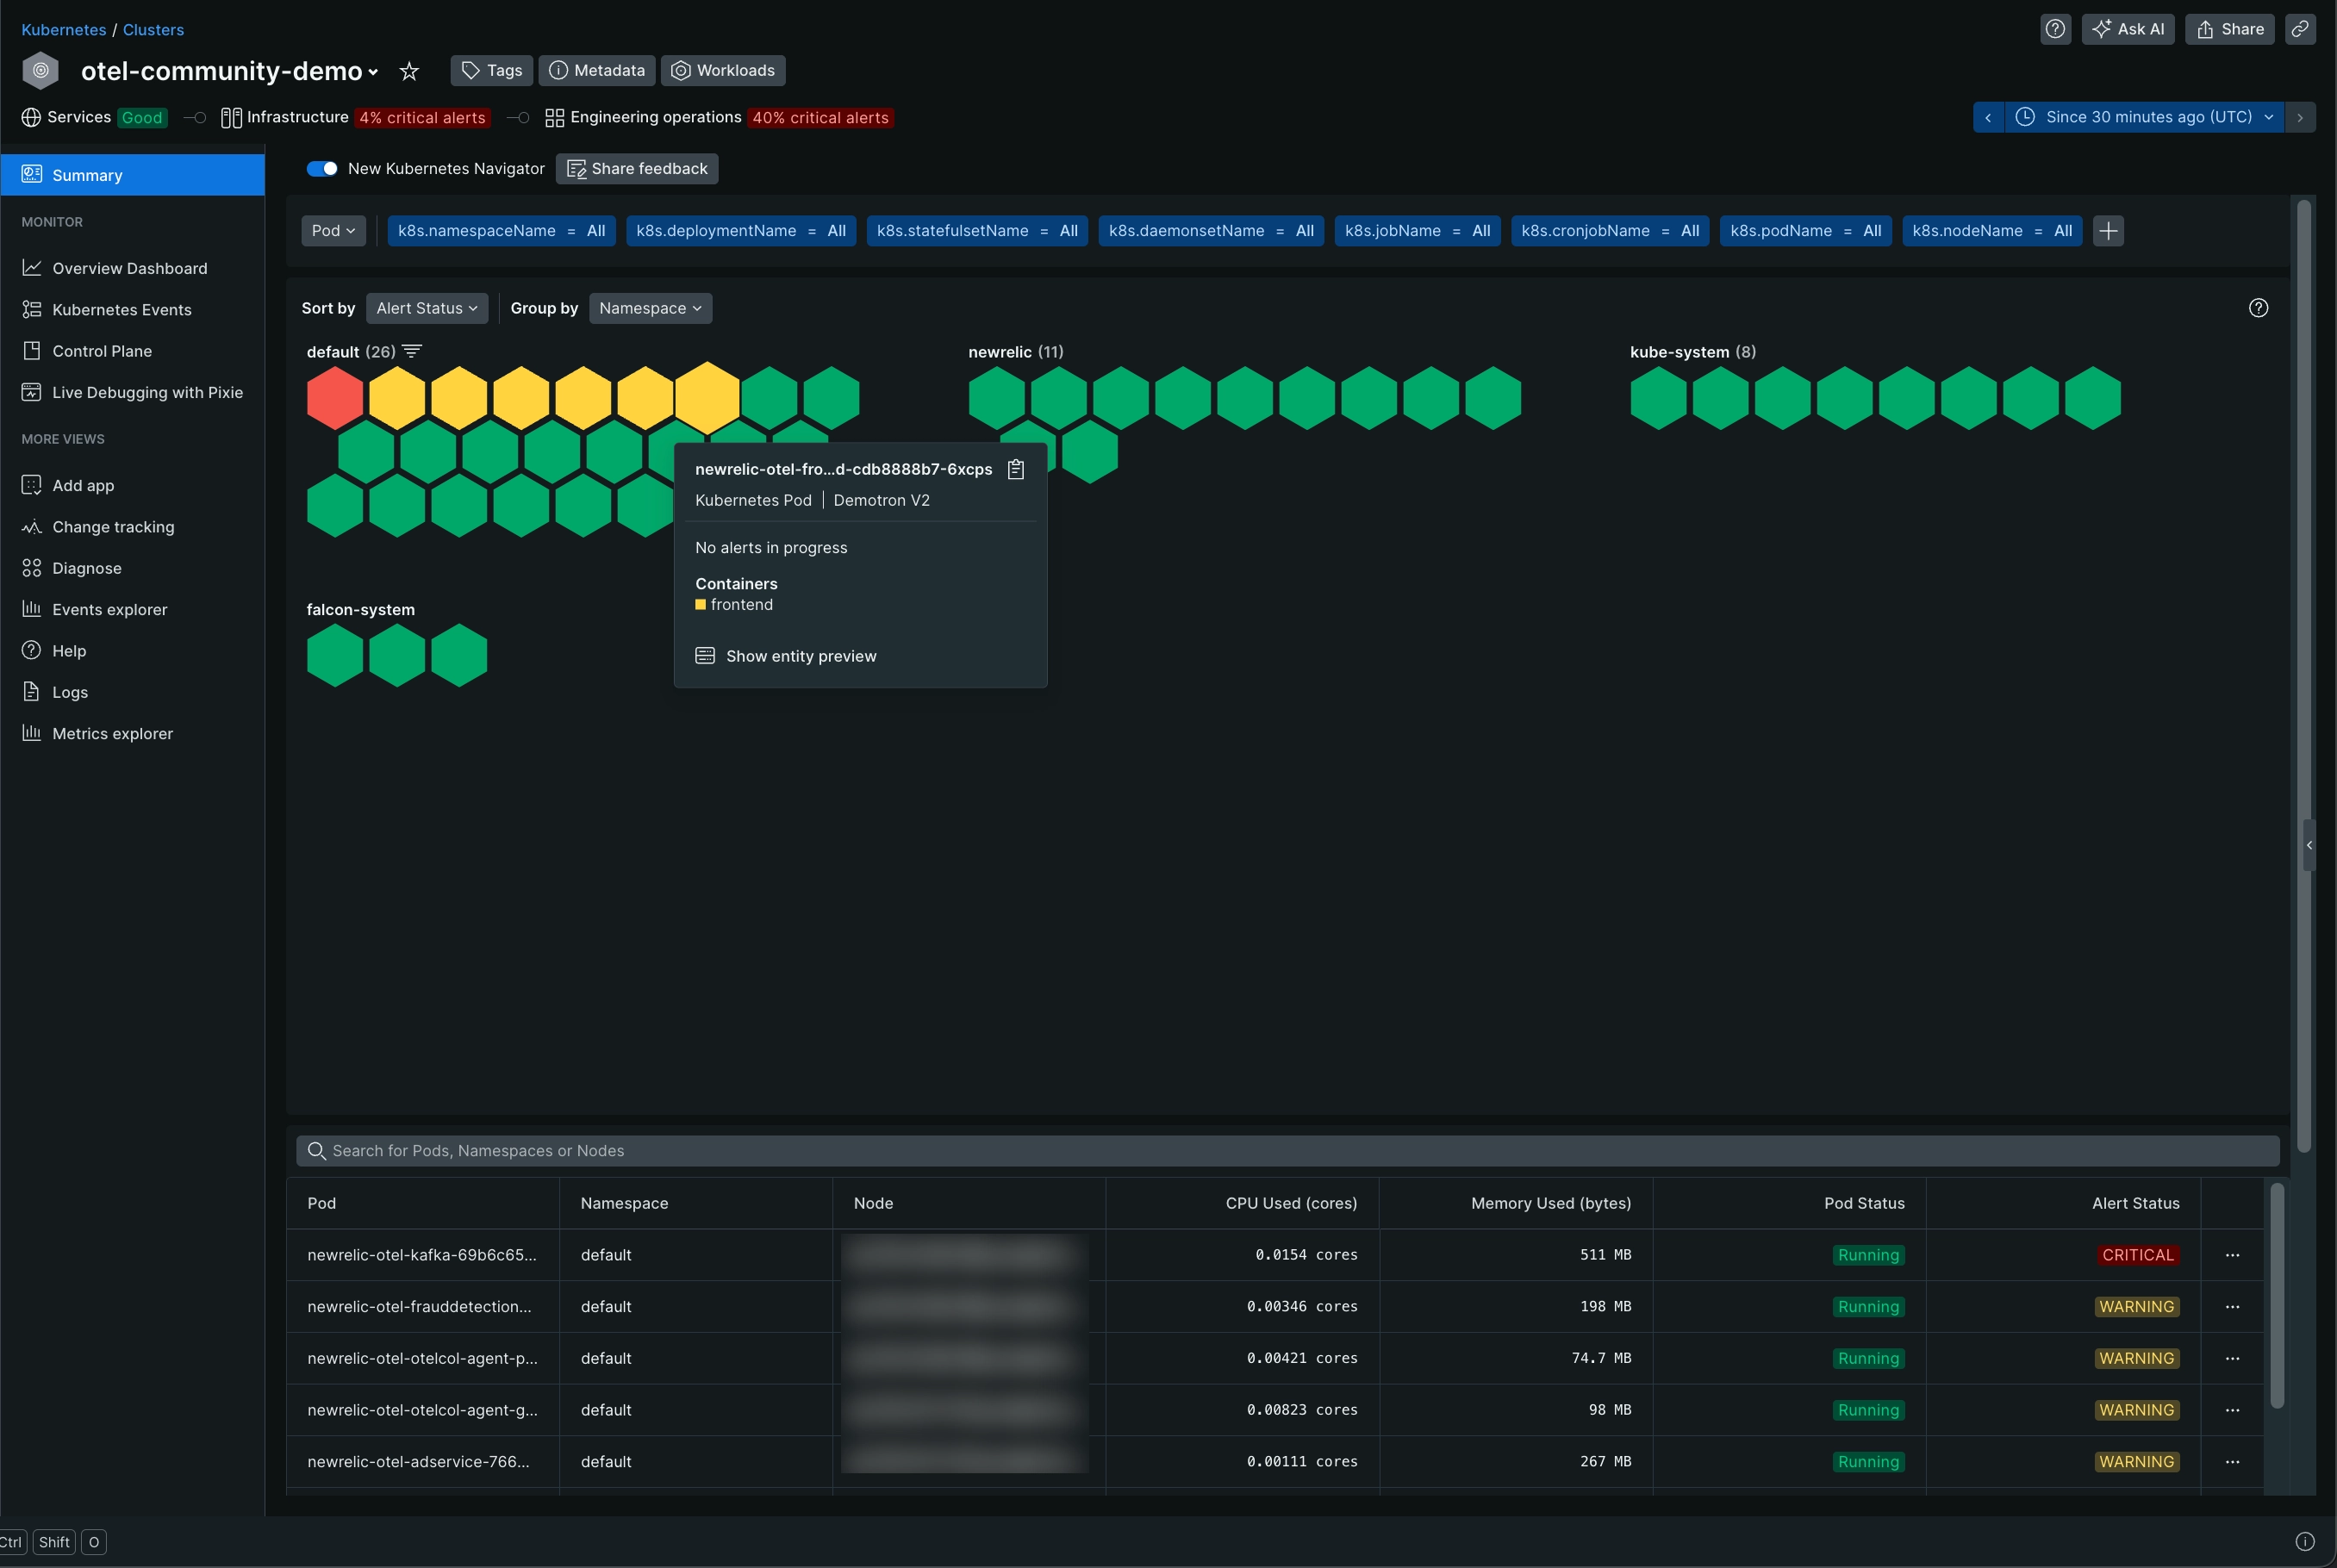
Task: Click Show entity preview in the popup
Action: (800, 656)
